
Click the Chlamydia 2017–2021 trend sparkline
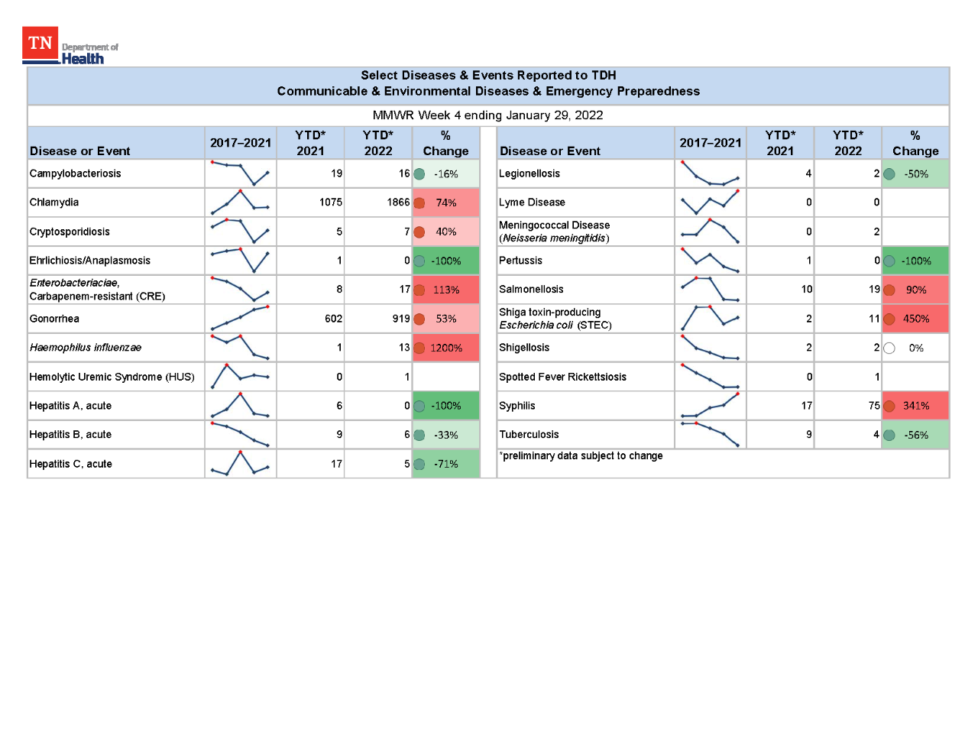pos(240,202)
